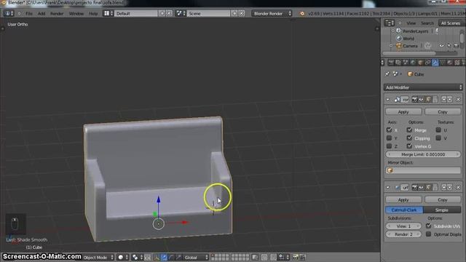Add a new screen layout with plus
Screen dimensions: 466x262
pos(162,13)
